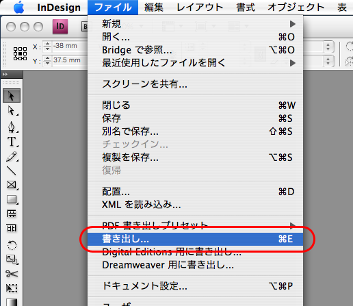
Task: Choose 開く... from the menu
Action: tap(196, 37)
